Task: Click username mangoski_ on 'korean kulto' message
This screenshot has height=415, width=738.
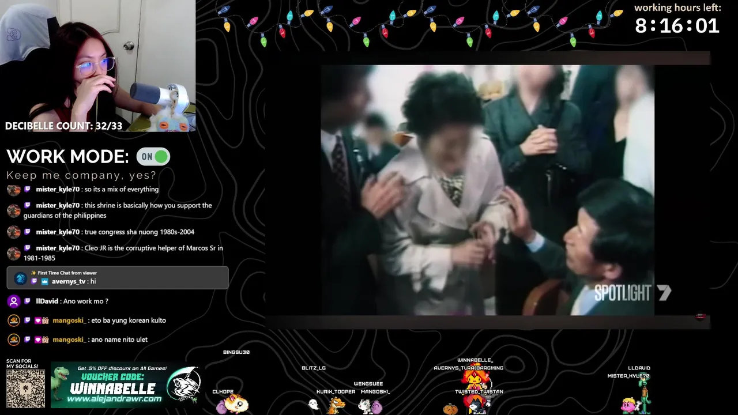Action: pyautogui.click(x=69, y=320)
